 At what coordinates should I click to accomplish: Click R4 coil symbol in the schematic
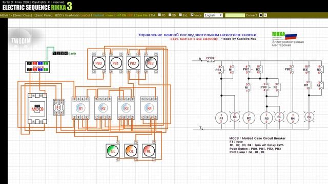point(293,118)
